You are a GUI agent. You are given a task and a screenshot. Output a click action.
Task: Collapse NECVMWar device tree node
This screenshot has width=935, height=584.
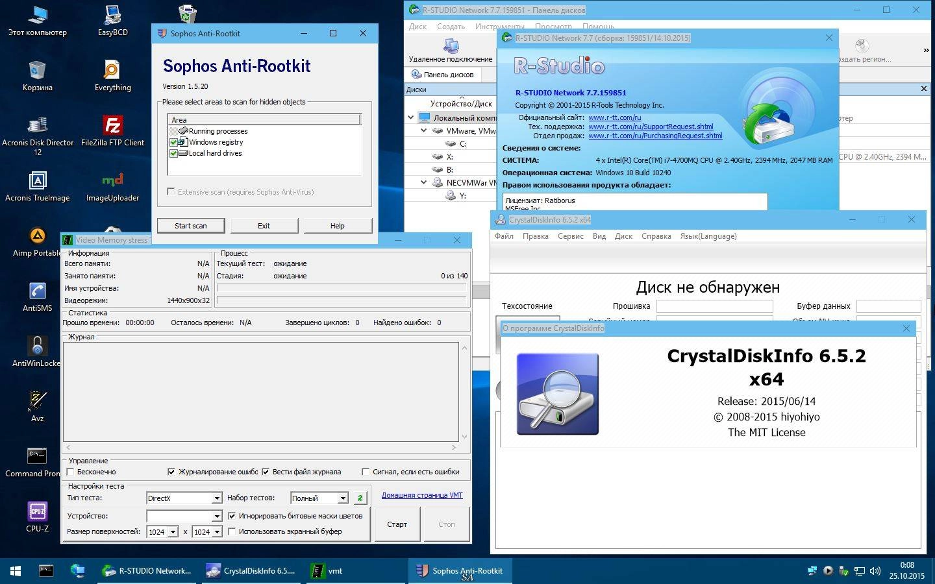pyautogui.click(x=424, y=182)
